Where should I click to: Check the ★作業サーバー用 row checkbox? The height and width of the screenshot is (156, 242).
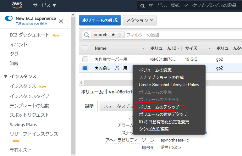point(85,59)
